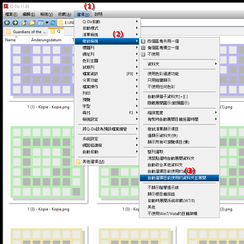Screen dimensions: 244x244
Task: Toggle 啟動時展開系統收藏(W7/8) option
Action: pos(179,201)
